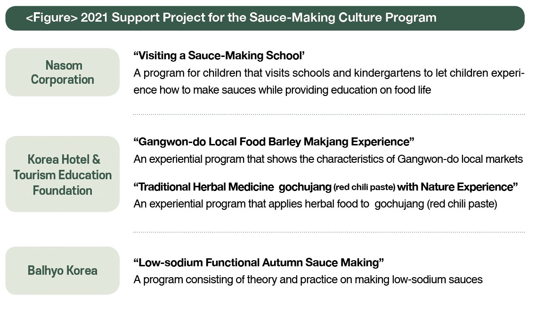Click the dotted divider above Balhyo Korea
Screen dimensions: 536x311
coord(329,232)
